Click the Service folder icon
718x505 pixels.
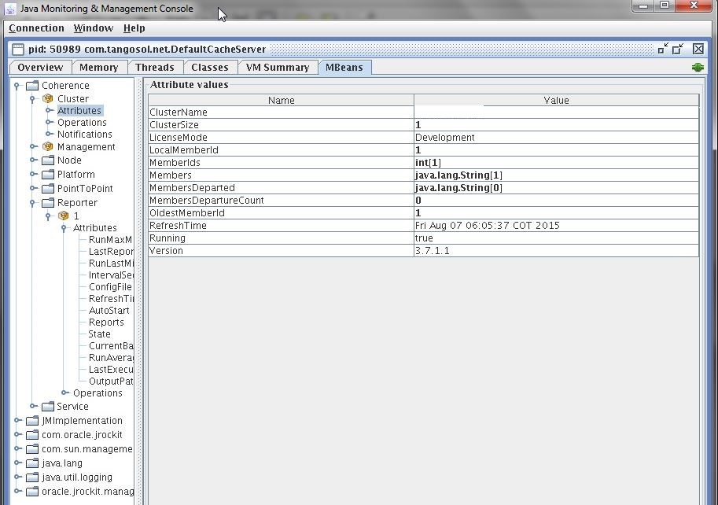48,407
